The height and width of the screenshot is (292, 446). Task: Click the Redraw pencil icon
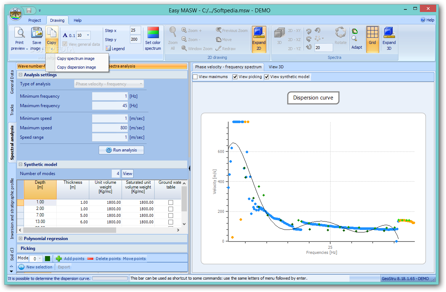[x=218, y=48]
